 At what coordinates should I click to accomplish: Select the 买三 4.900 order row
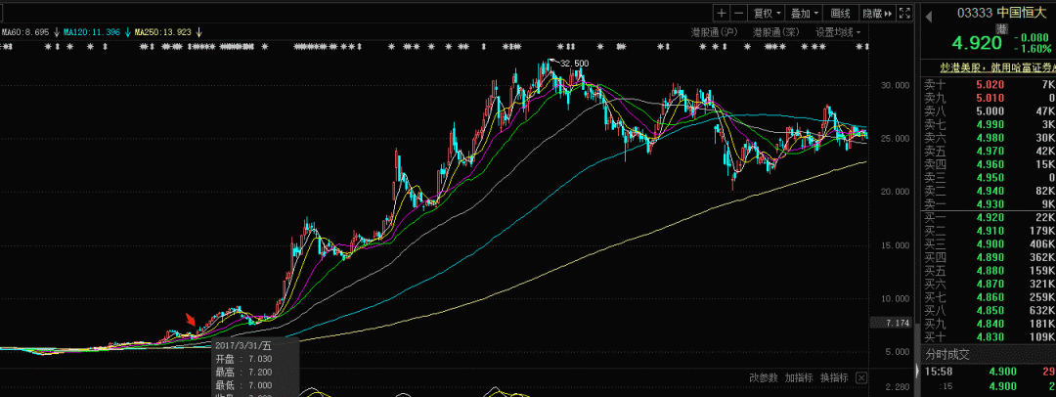coord(989,243)
